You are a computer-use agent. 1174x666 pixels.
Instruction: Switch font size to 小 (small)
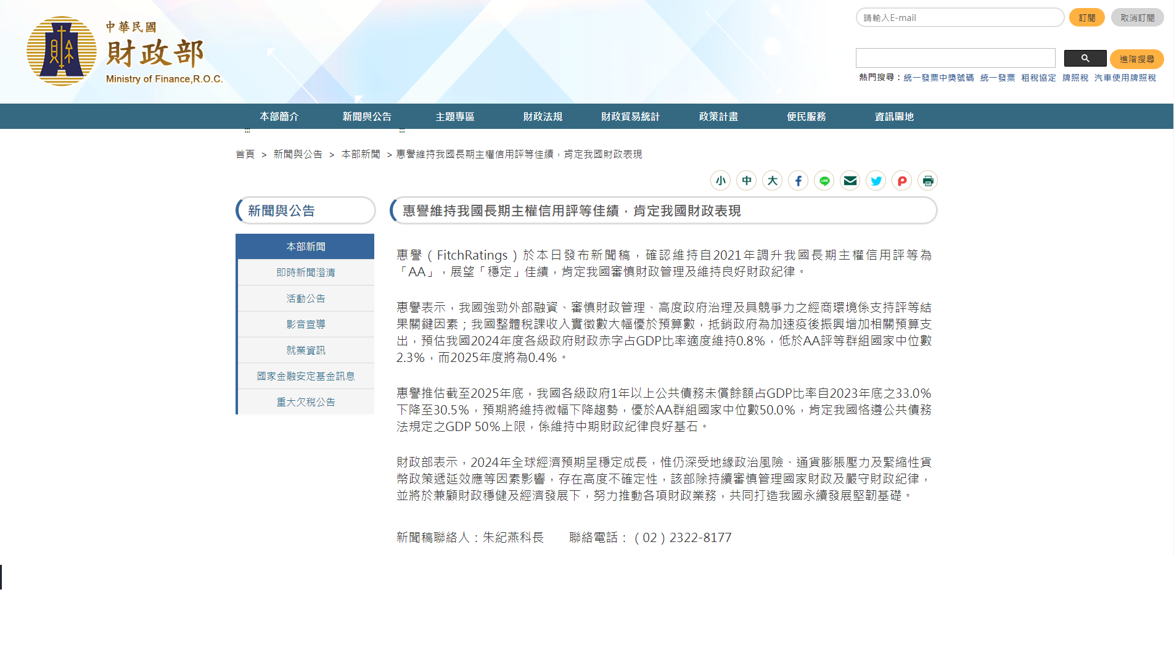[720, 181]
